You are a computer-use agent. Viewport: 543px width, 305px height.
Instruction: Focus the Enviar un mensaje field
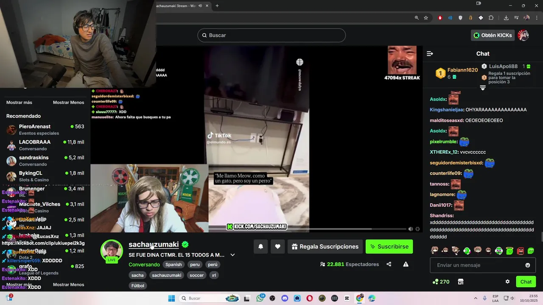pos(483,265)
